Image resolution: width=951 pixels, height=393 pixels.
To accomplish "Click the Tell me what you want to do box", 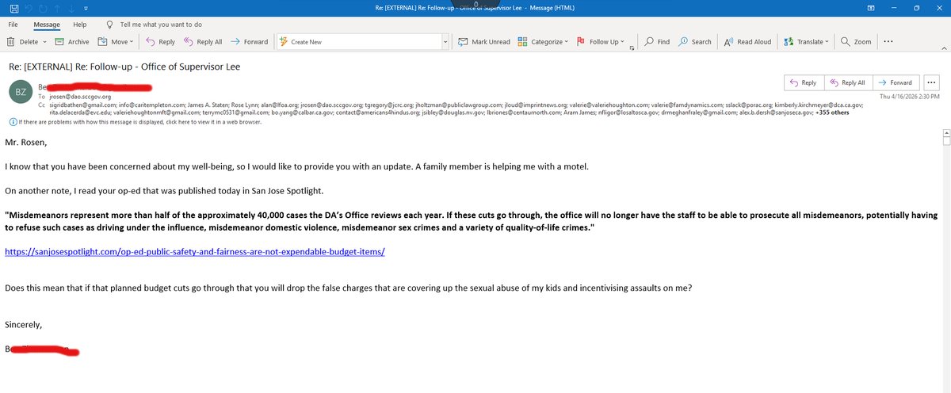I will click(153, 24).
